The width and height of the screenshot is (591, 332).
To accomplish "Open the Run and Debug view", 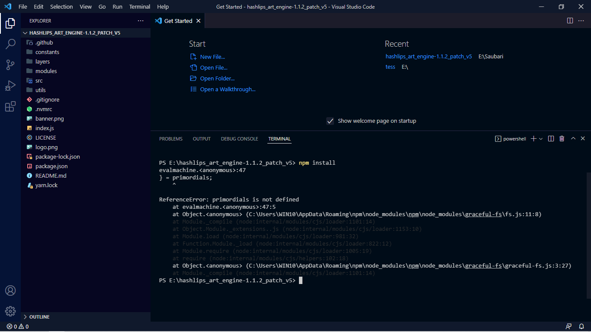I will click(10, 86).
